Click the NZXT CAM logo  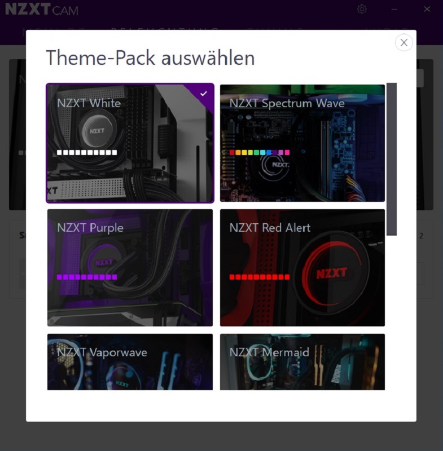[42, 10]
